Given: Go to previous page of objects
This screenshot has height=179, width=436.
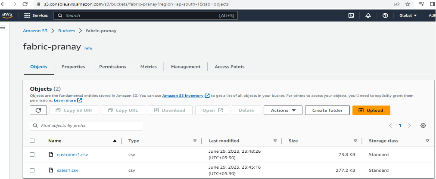Looking at the screenshot, I should coord(390,126).
